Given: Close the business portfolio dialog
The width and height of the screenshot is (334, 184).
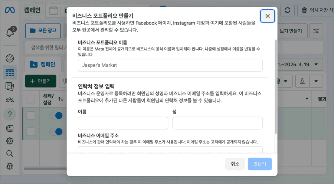Looking at the screenshot, I should (267, 16).
